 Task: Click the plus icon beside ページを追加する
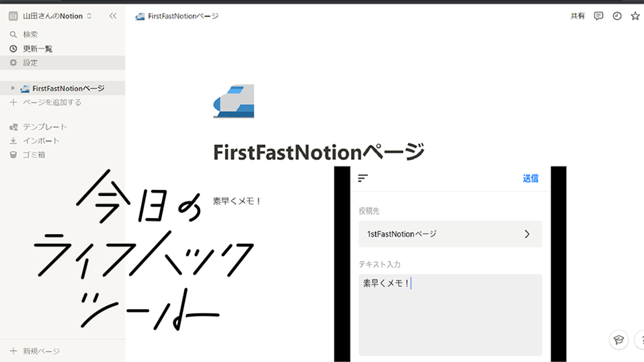[13, 102]
